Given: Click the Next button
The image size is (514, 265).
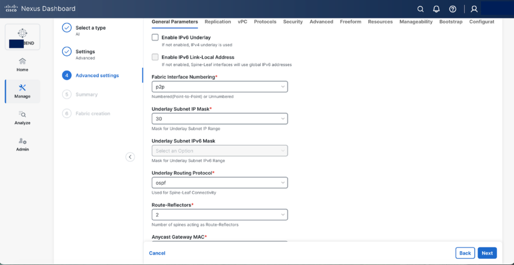Looking at the screenshot, I should coord(487,253).
